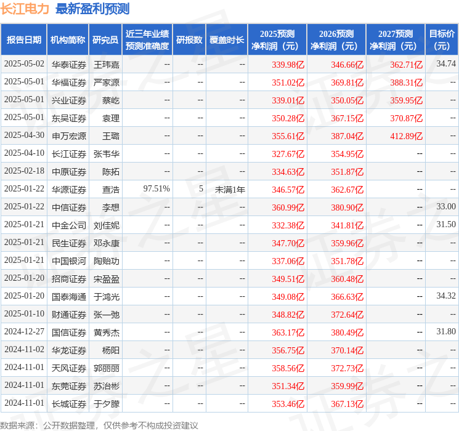The width and height of the screenshot is (459, 431).
Task: Click the 中国银河 institution cell
Action: point(69,261)
